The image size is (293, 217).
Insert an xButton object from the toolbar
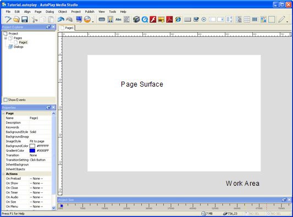(x=187, y=19)
